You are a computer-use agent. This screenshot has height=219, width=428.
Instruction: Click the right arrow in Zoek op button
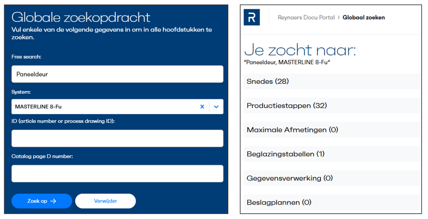pyautogui.click(x=53, y=201)
